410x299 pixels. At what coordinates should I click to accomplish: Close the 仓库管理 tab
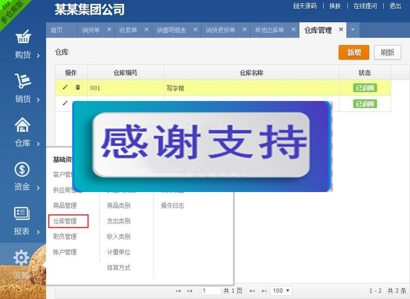[341, 29]
